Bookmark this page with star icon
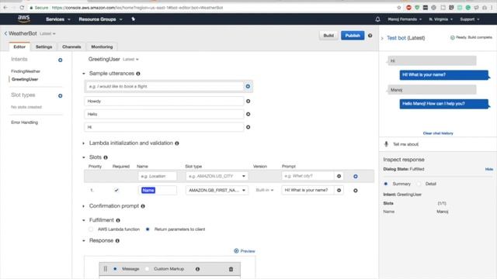 point(398,7)
